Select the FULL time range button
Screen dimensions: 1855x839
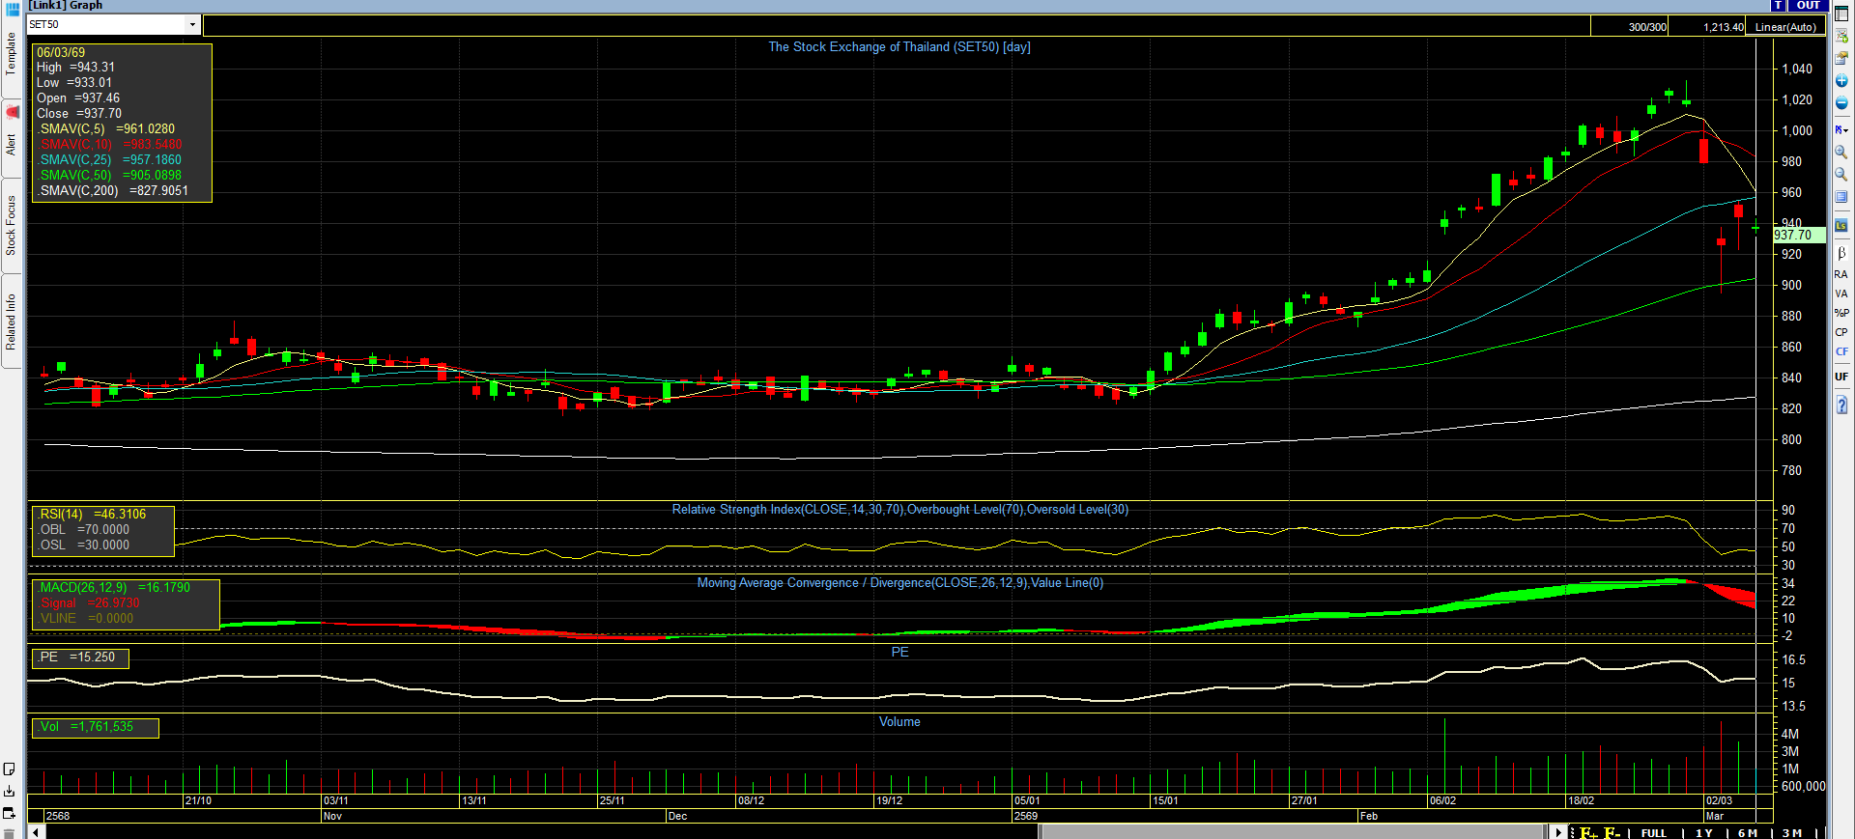(x=1653, y=833)
